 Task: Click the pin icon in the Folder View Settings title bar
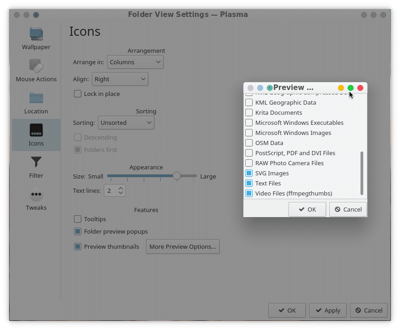(x=36, y=15)
